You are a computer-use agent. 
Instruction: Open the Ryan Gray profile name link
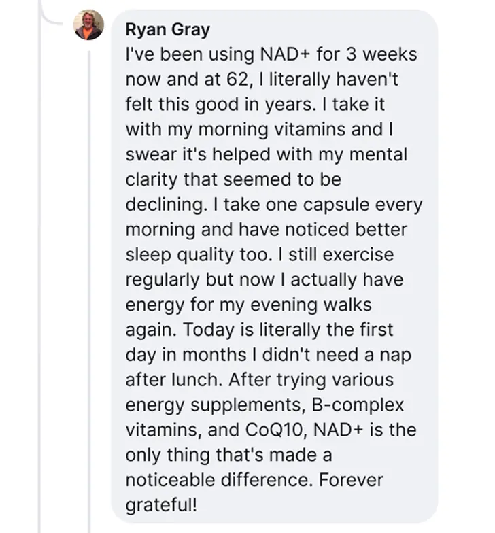pyautogui.click(x=168, y=30)
